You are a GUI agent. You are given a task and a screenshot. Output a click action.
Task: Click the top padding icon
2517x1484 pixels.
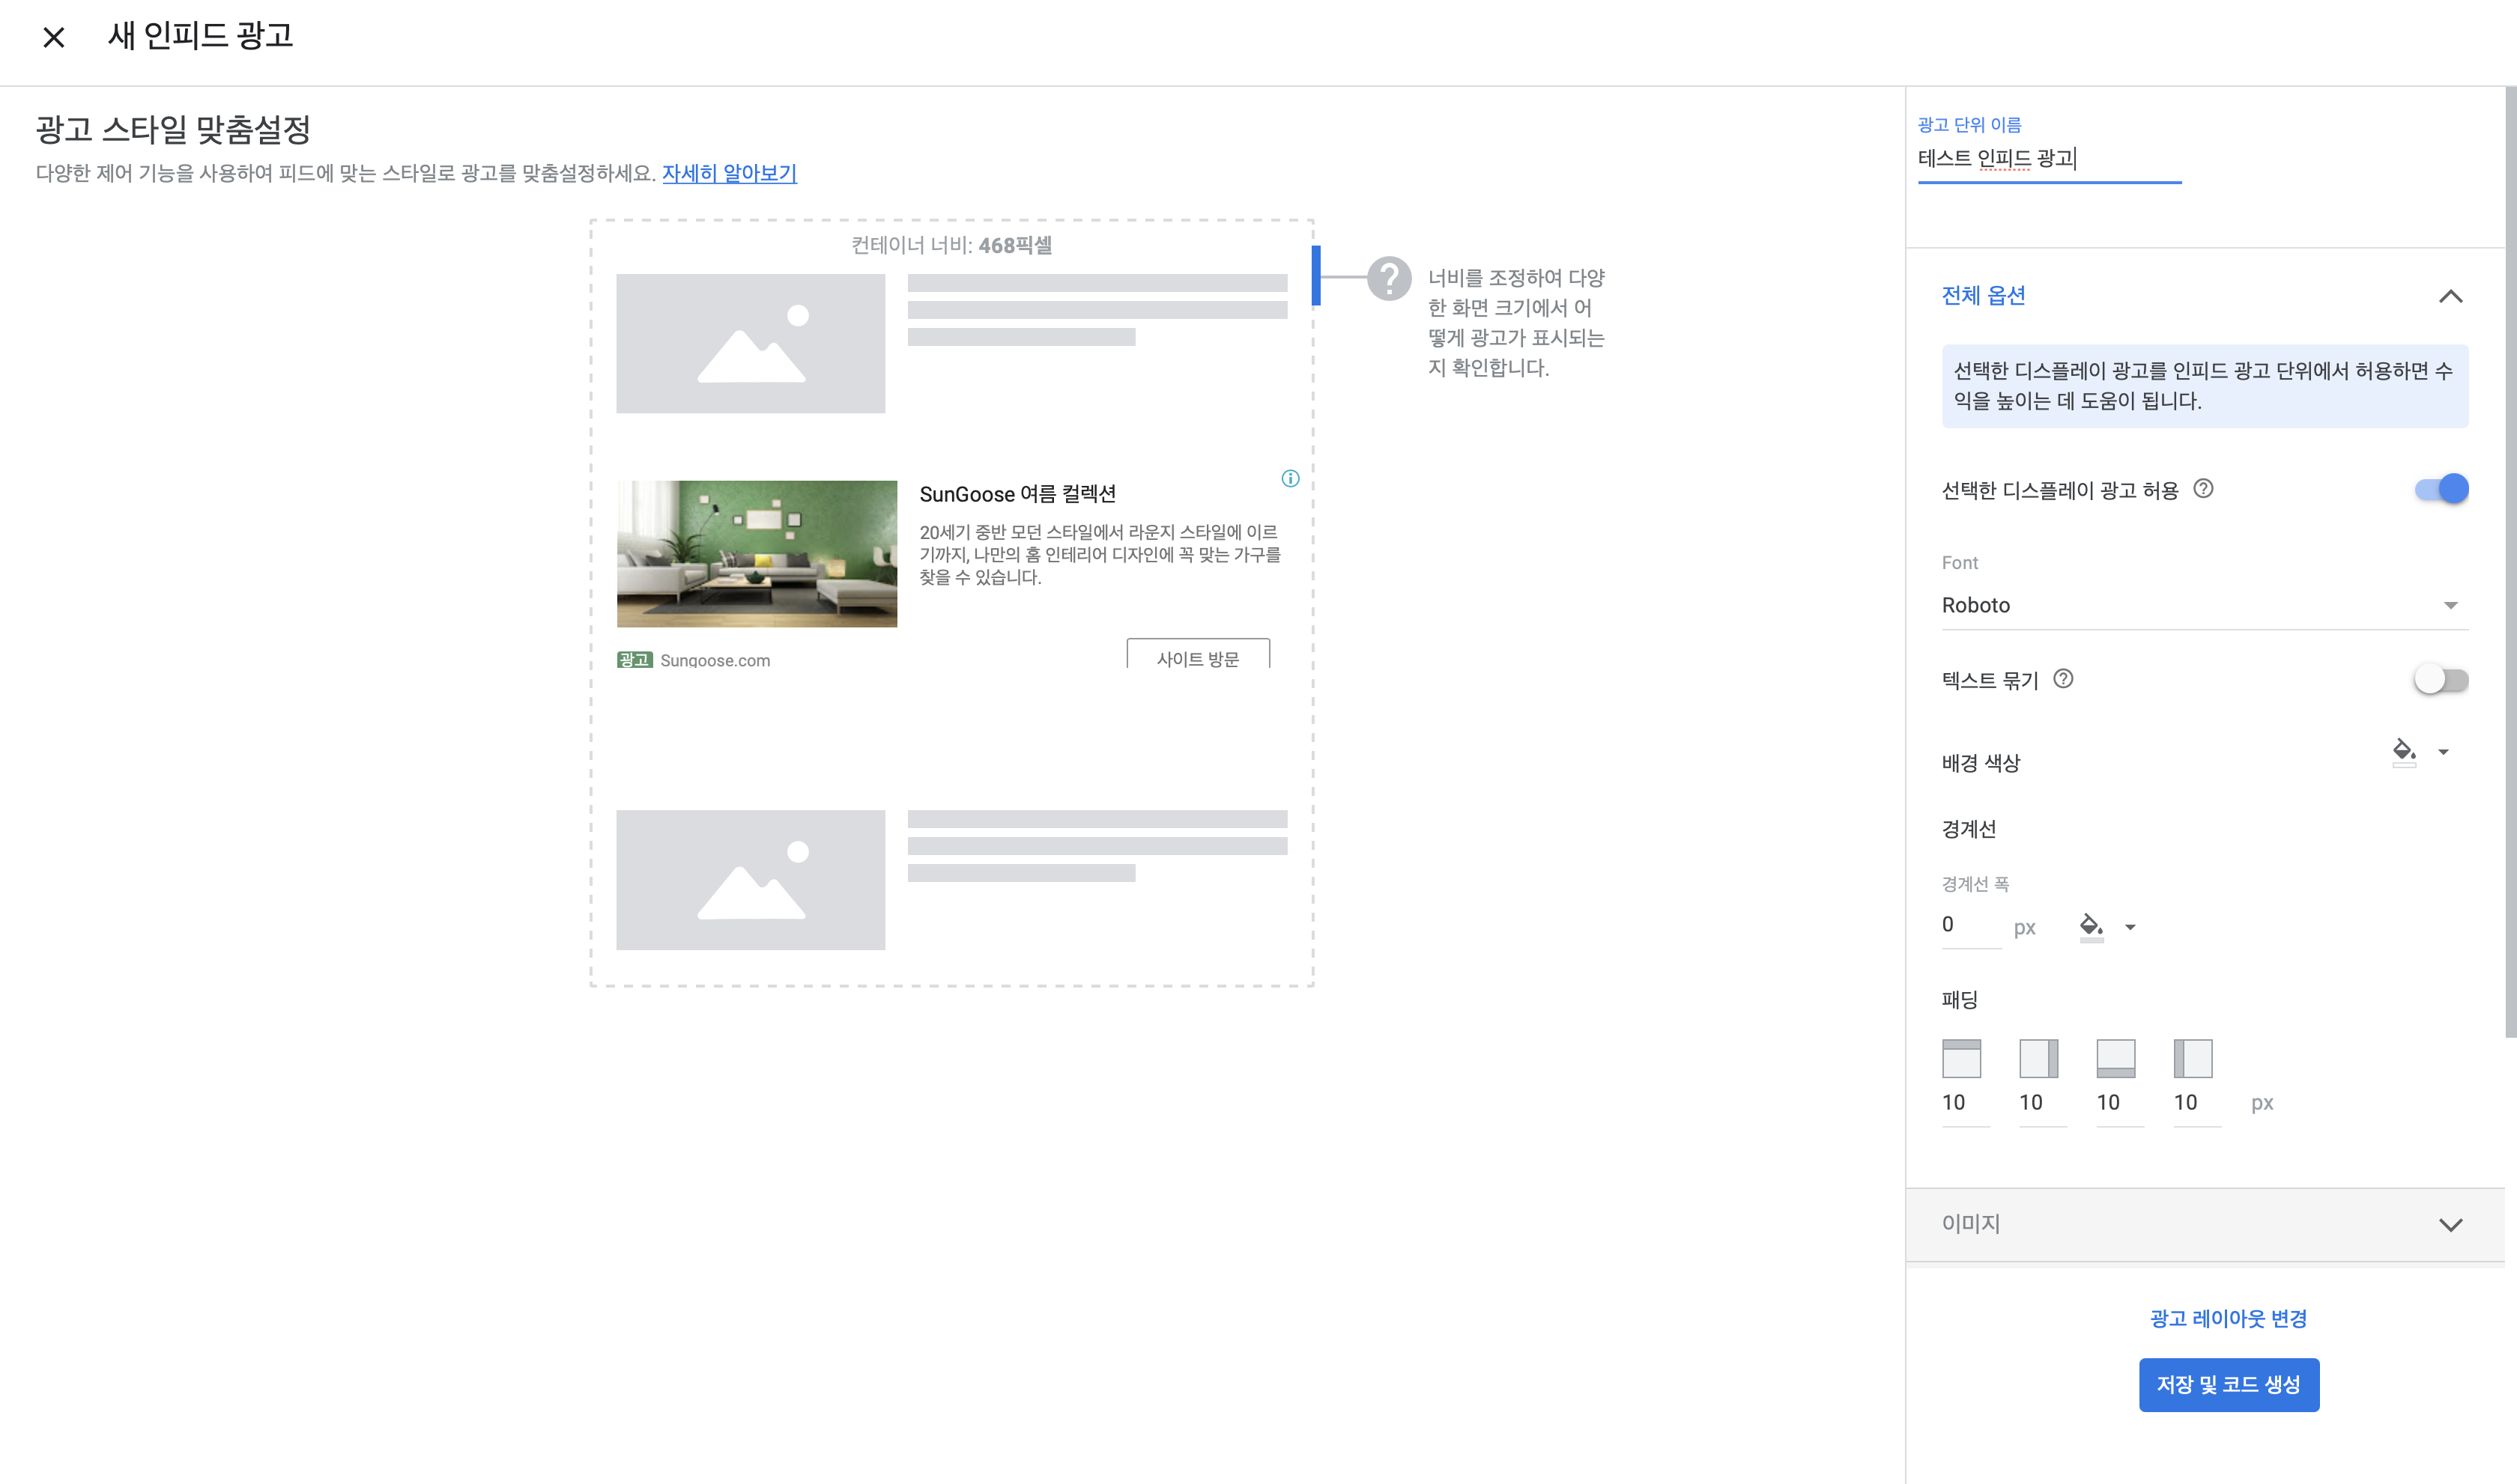point(1960,1058)
